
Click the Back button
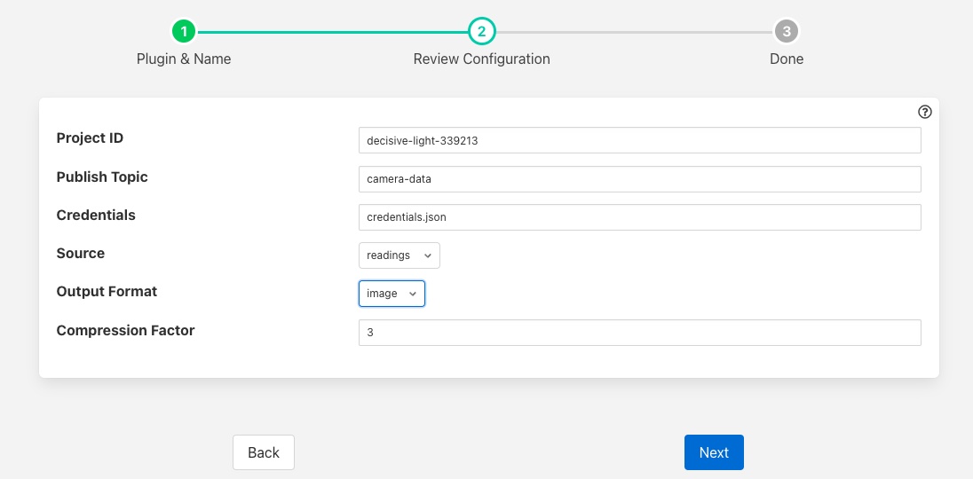tap(264, 452)
